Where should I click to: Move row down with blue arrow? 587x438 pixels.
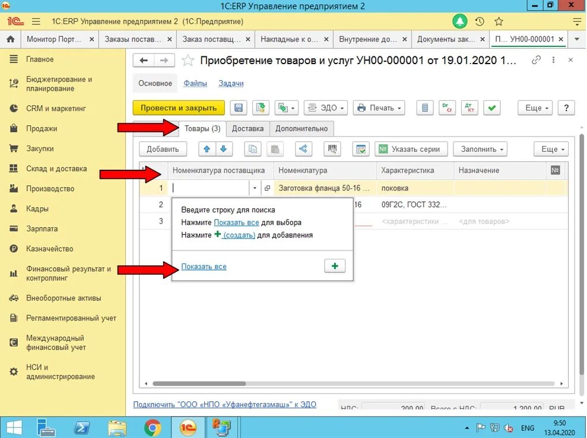224,149
